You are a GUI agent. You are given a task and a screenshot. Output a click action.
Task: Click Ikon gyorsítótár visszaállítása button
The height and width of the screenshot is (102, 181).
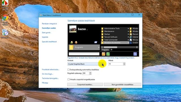pyautogui.click(x=122, y=84)
